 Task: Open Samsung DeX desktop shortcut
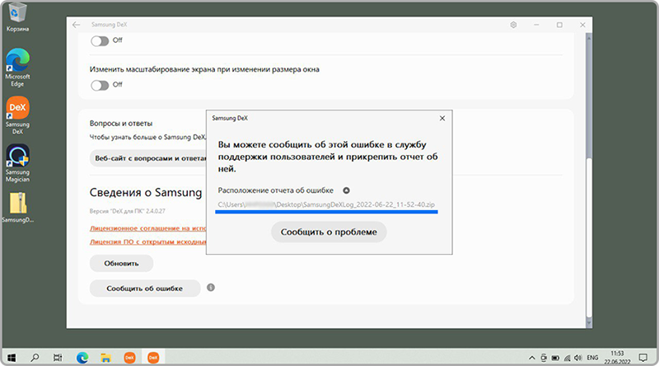pyautogui.click(x=17, y=115)
